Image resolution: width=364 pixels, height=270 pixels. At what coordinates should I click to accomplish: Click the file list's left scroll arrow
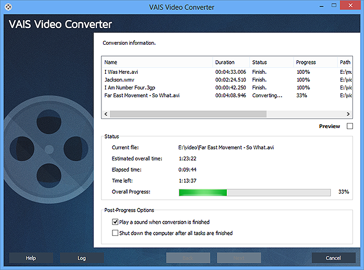106,114
